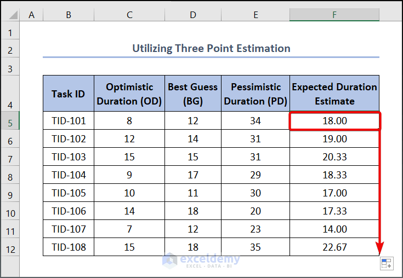Screen dimensions: 403x278
Task: Select column D header
Action: pyautogui.click(x=193, y=15)
